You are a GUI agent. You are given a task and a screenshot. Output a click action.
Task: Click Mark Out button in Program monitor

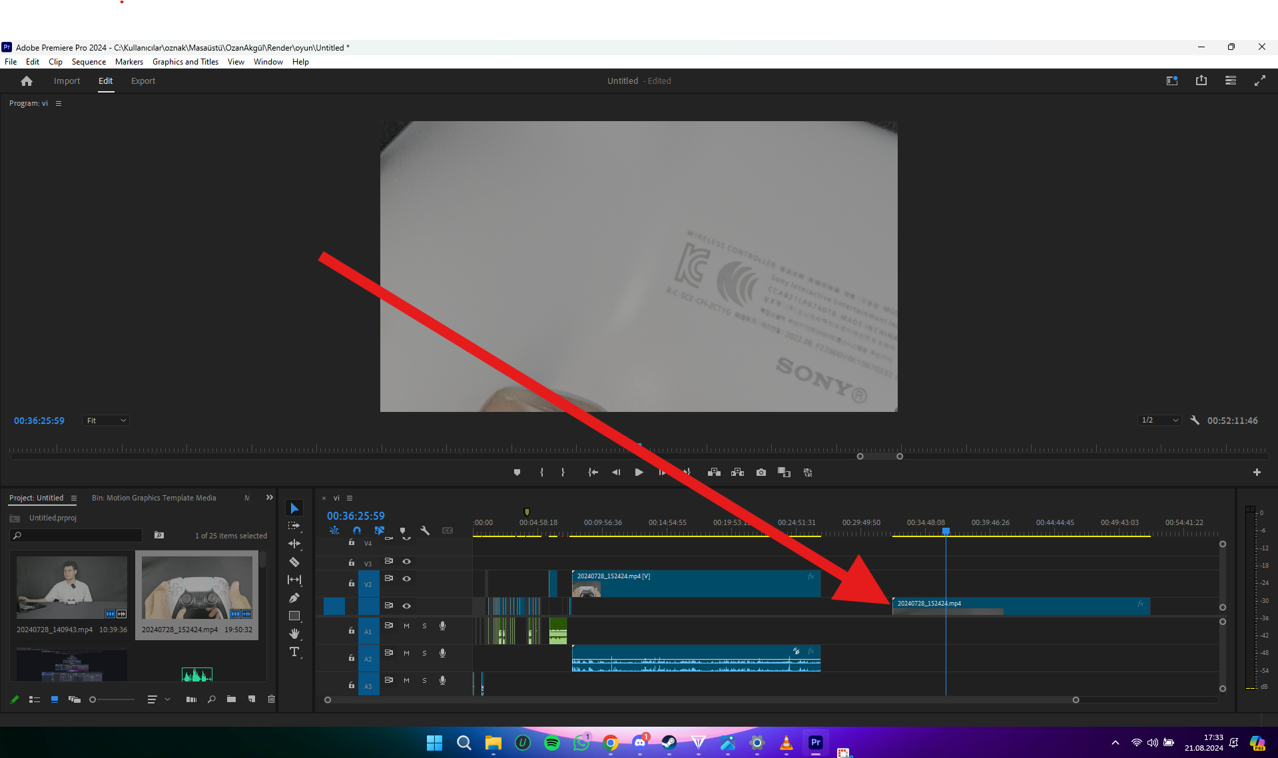point(563,473)
